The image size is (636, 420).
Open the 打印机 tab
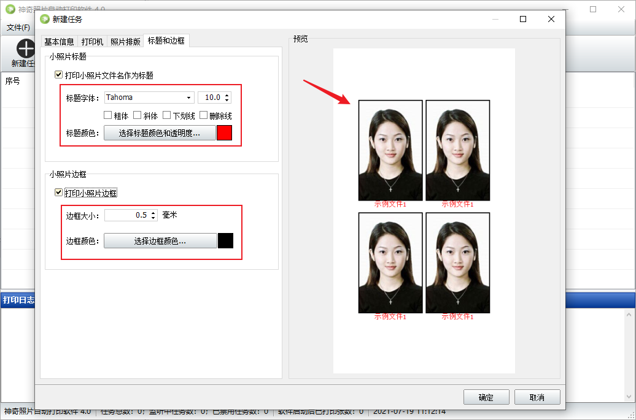click(92, 42)
